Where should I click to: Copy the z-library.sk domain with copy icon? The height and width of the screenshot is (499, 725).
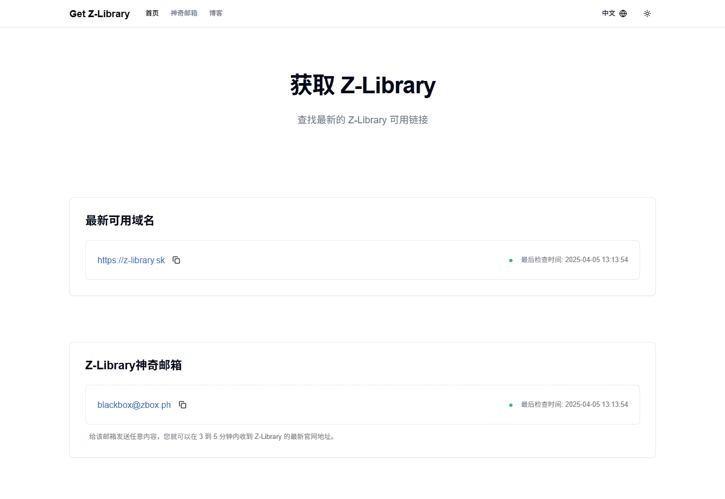176,260
